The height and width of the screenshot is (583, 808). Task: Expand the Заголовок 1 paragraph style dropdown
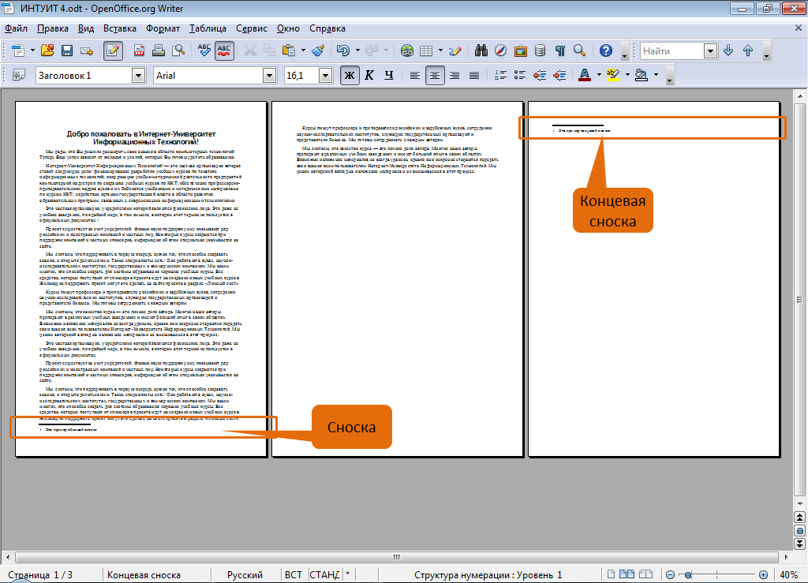(x=138, y=76)
